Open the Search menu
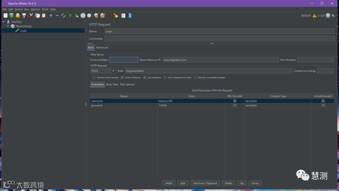This screenshot has width=339, height=191. coord(19,9)
